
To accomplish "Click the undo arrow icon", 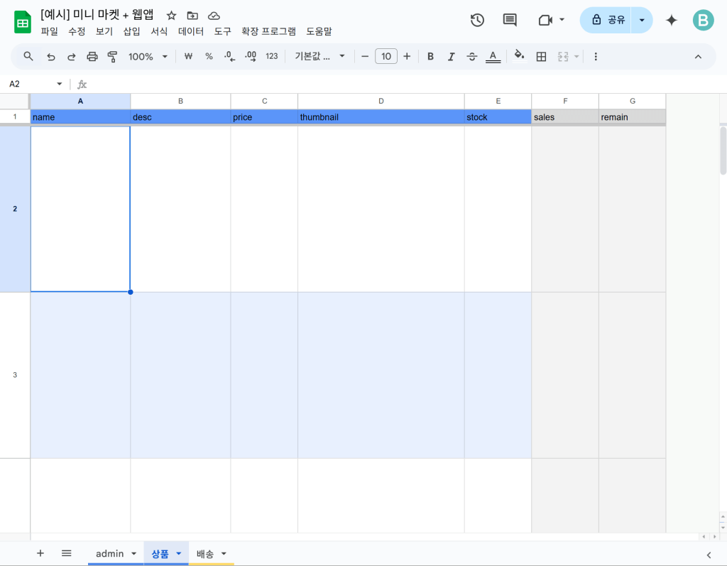I will click(50, 57).
